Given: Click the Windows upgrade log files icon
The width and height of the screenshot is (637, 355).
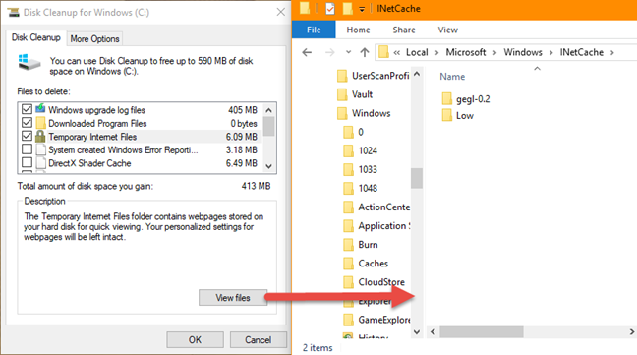Looking at the screenshot, I should (40, 109).
